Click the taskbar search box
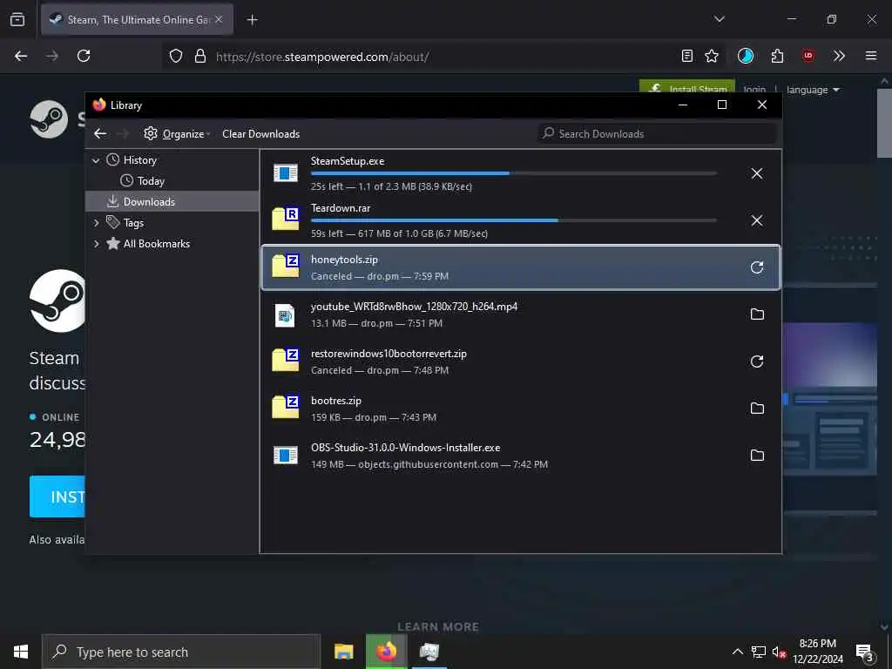Screen dimensions: 892x669 [181, 652]
